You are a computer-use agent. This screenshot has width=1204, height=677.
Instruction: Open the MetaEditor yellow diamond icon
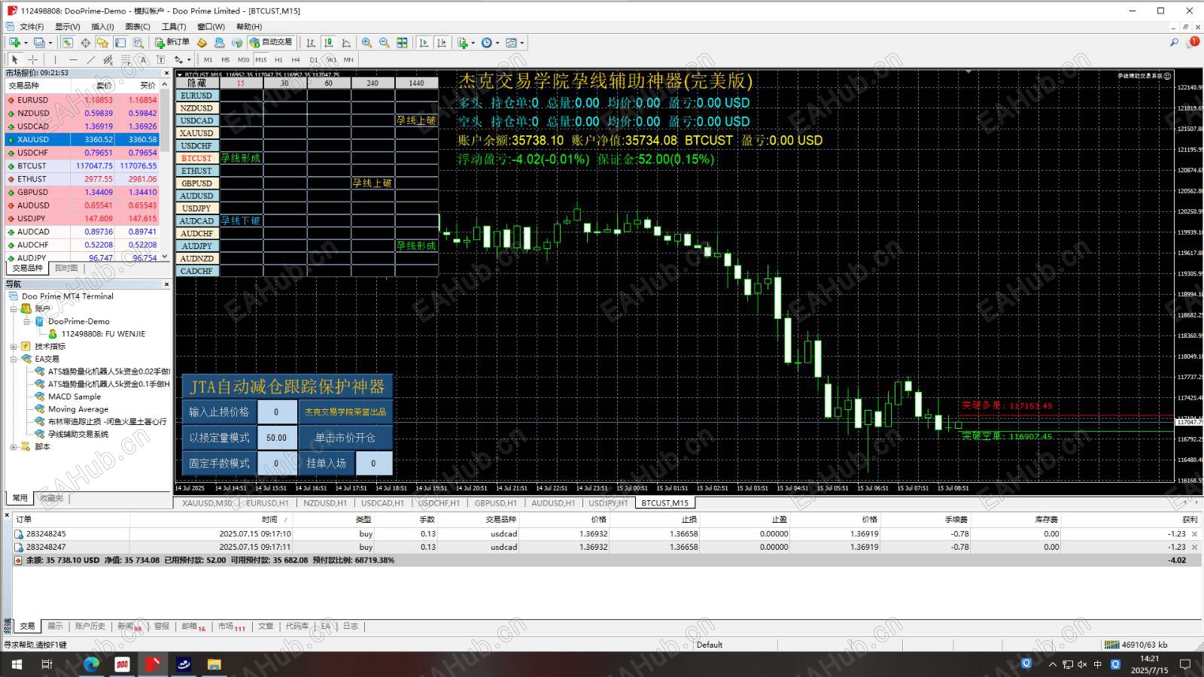[x=202, y=43]
